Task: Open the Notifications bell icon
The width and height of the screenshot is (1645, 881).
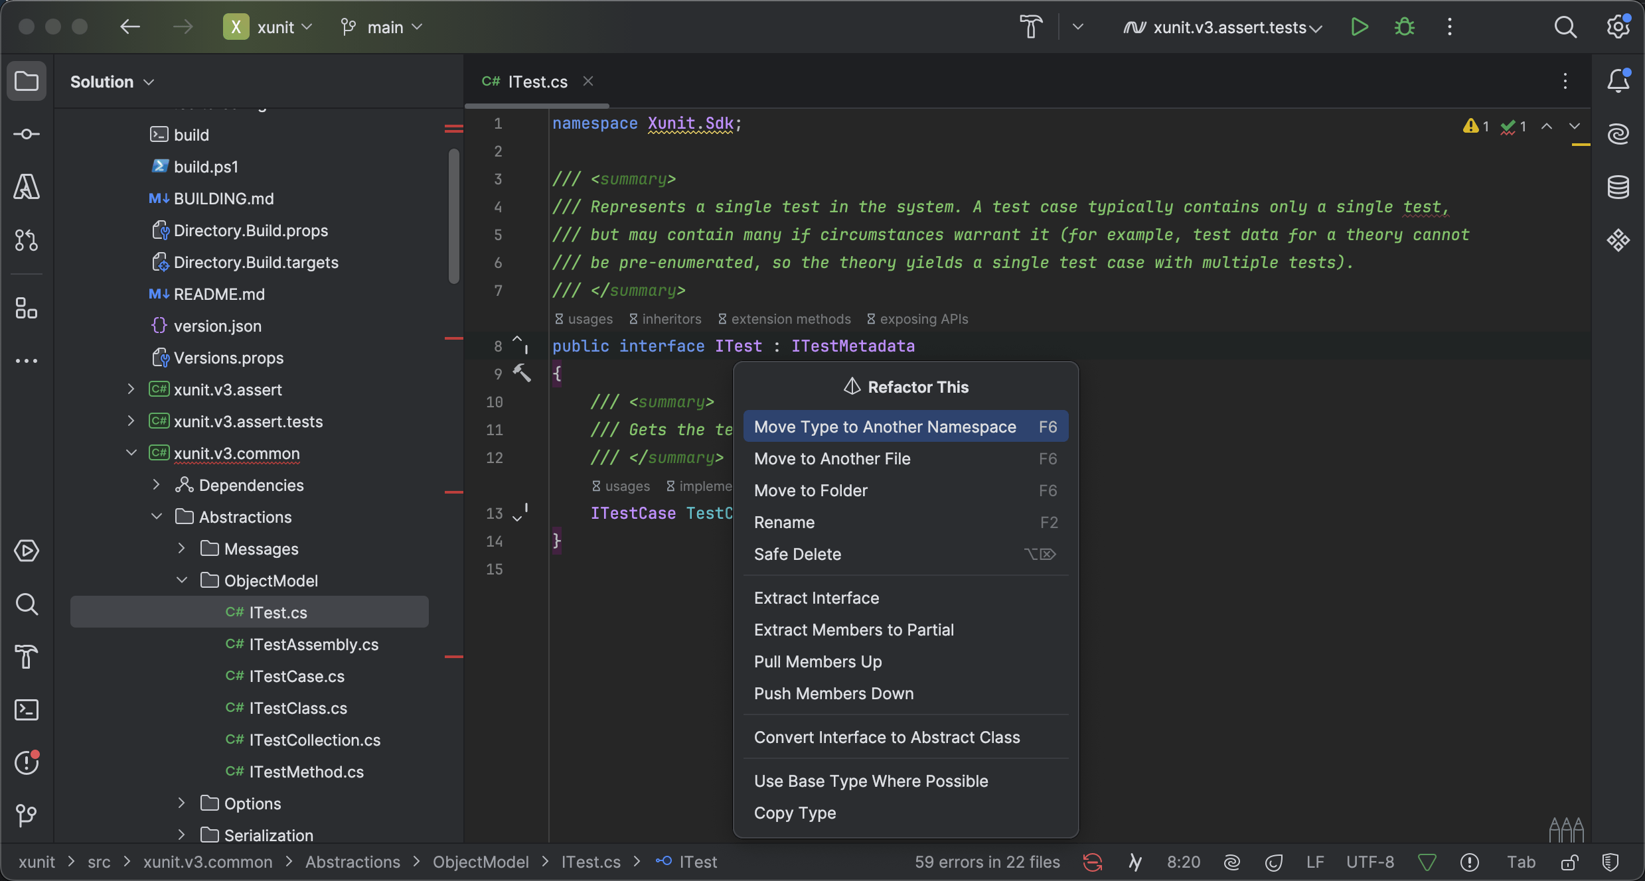Action: [1618, 81]
